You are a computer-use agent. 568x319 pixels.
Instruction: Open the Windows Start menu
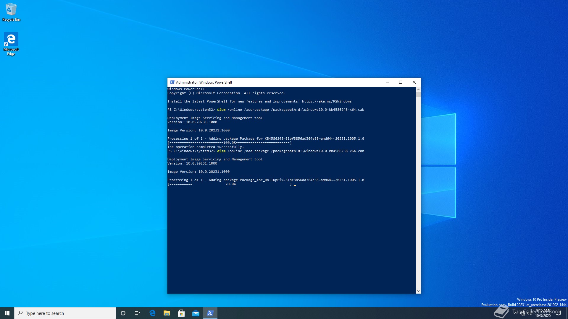click(x=7, y=313)
